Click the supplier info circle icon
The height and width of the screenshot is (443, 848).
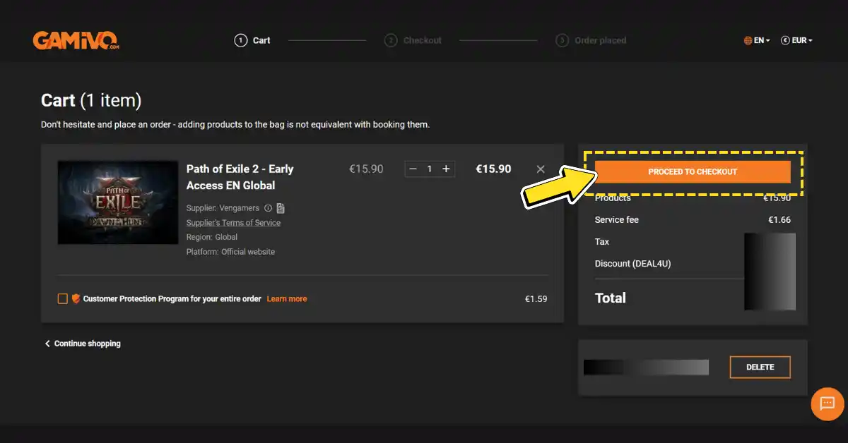pyautogui.click(x=268, y=208)
